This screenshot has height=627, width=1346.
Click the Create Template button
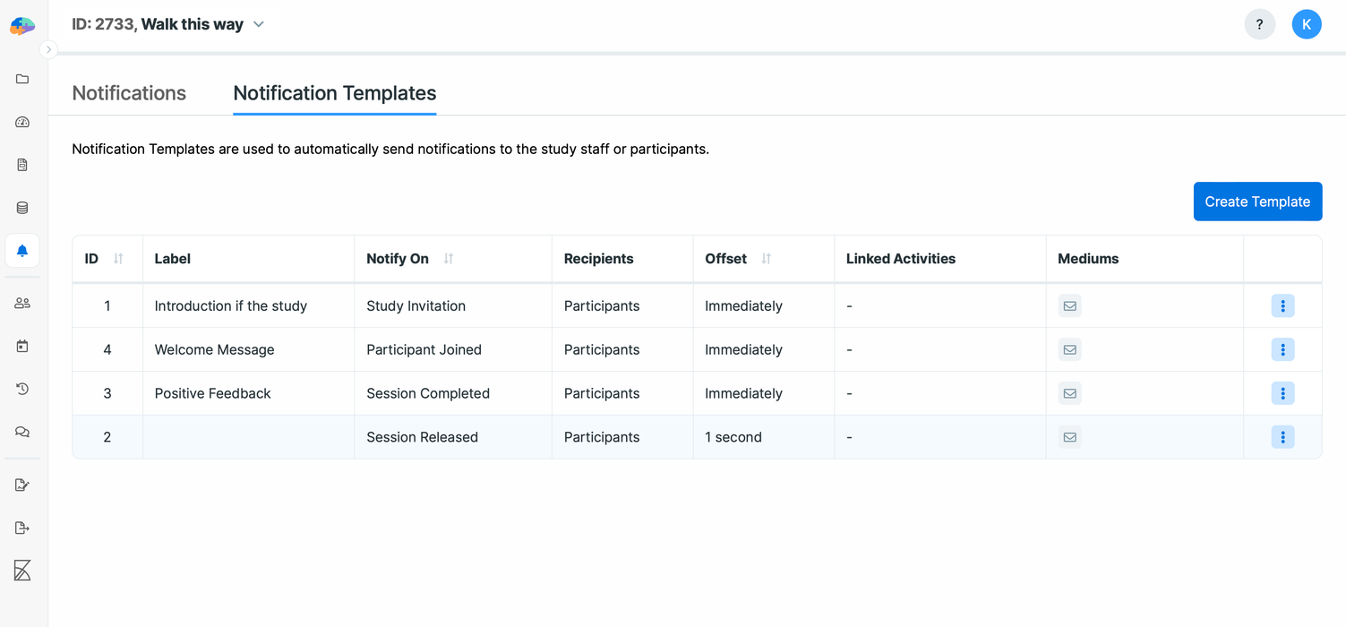click(x=1257, y=202)
